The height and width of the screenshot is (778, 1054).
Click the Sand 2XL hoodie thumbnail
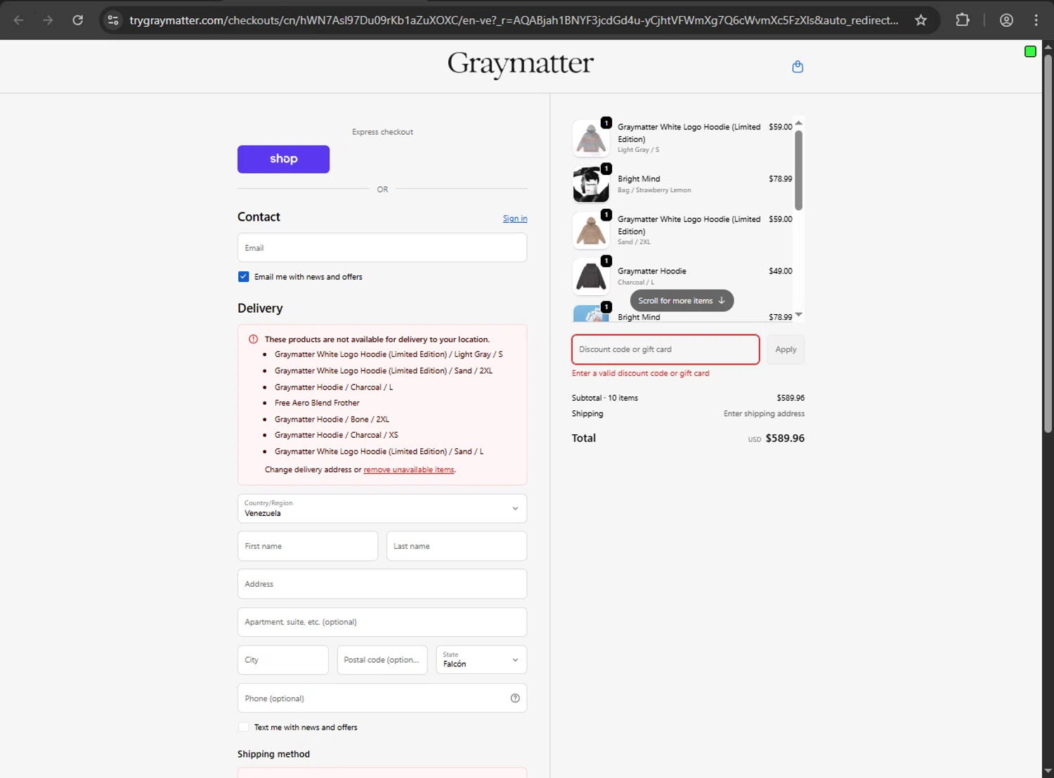pyautogui.click(x=591, y=231)
